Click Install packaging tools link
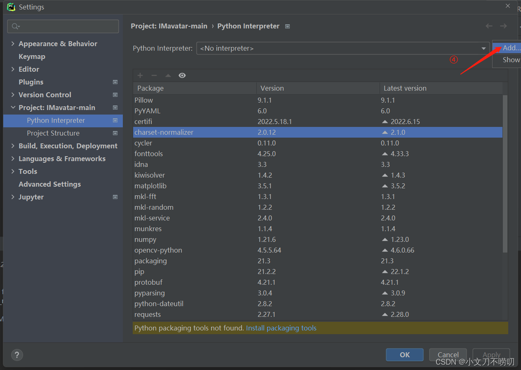Image resolution: width=521 pixels, height=370 pixels. (x=281, y=328)
